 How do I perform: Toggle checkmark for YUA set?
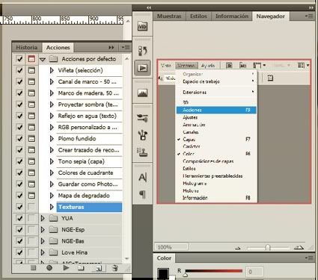click(x=19, y=218)
